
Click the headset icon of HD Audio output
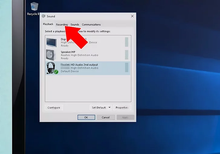[51, 68]
